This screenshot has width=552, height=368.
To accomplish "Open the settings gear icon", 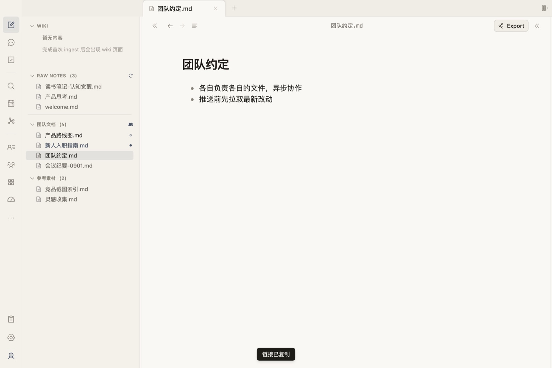I will point(11,338).
